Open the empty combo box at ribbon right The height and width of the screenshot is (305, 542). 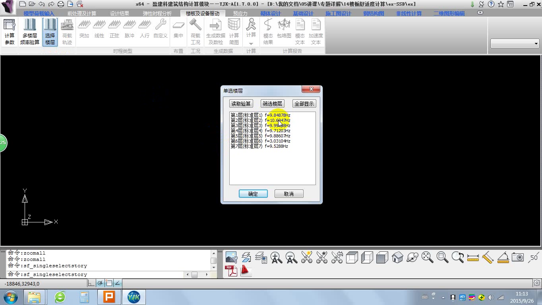tap(515, 44)
